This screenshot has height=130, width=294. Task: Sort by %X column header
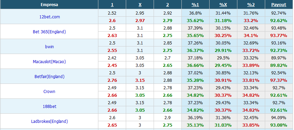[x=223, y=5]
